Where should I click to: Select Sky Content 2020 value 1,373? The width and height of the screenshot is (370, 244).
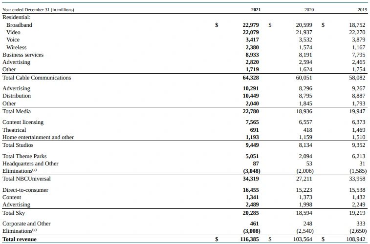(x=305, y=197)
